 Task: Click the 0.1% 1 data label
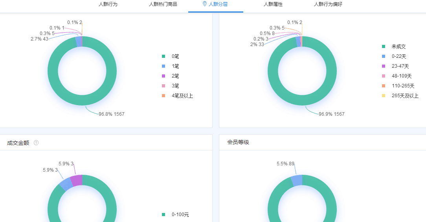tap(57, 28)
